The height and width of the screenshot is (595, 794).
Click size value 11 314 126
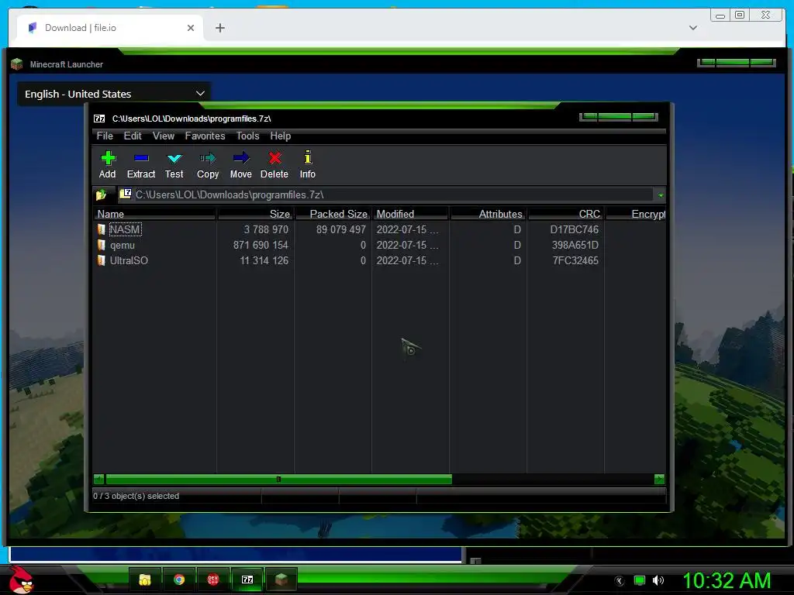(264, 261)
